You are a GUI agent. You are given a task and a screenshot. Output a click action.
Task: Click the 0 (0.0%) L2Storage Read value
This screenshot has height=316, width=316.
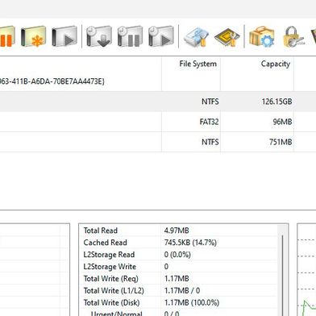[177, 255]
